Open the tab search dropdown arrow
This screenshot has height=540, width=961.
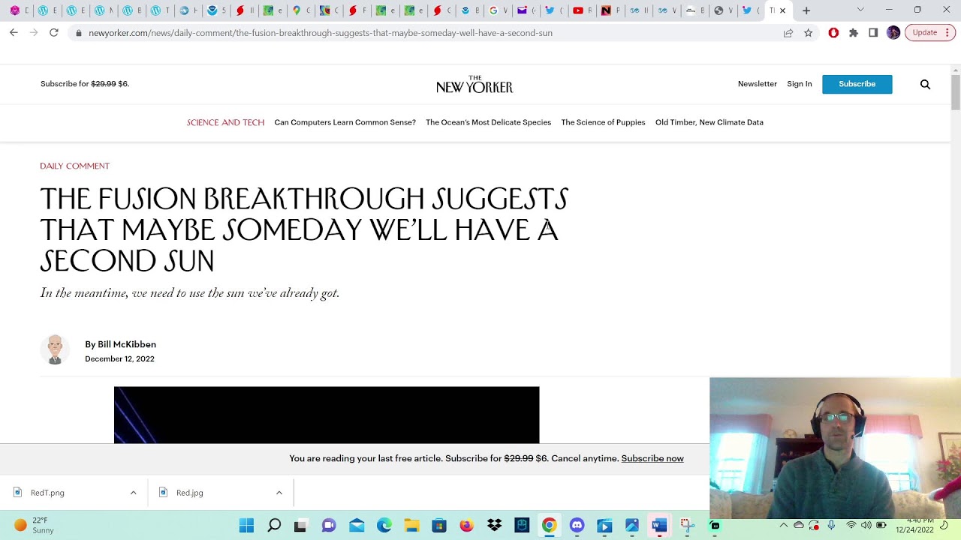860,10
